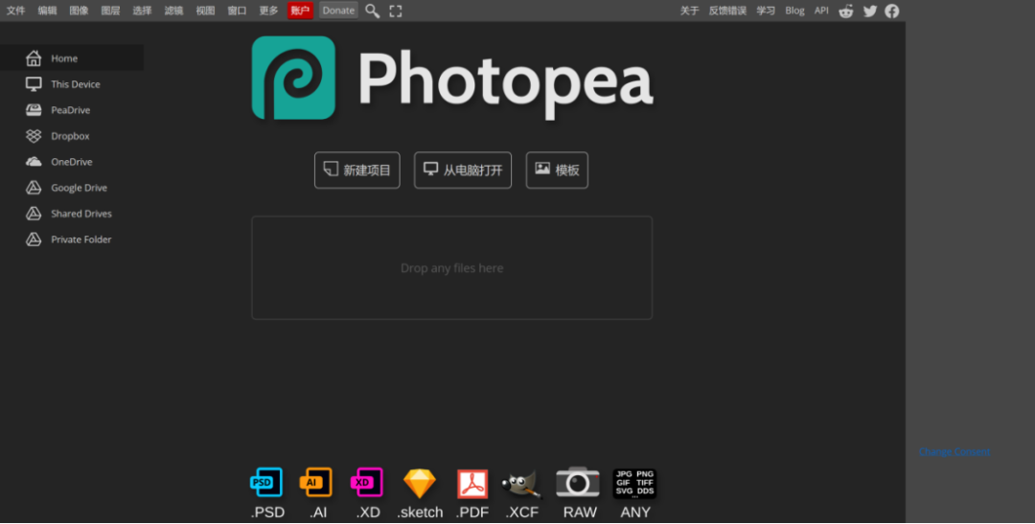Click the OneDrive cloud icon
Viewport: 1035px width, 524px height.
[34, 162]
